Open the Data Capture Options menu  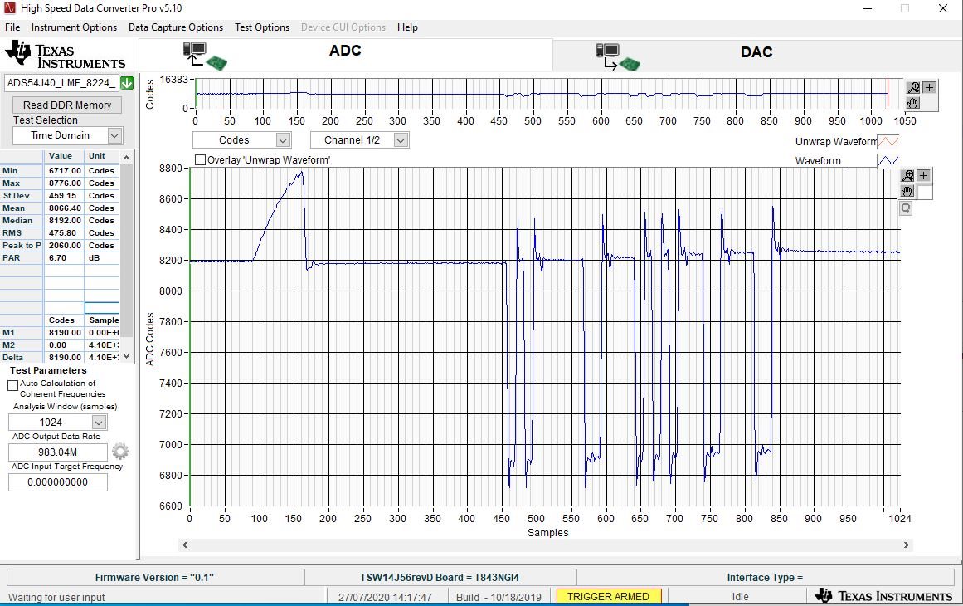(176, 27)
